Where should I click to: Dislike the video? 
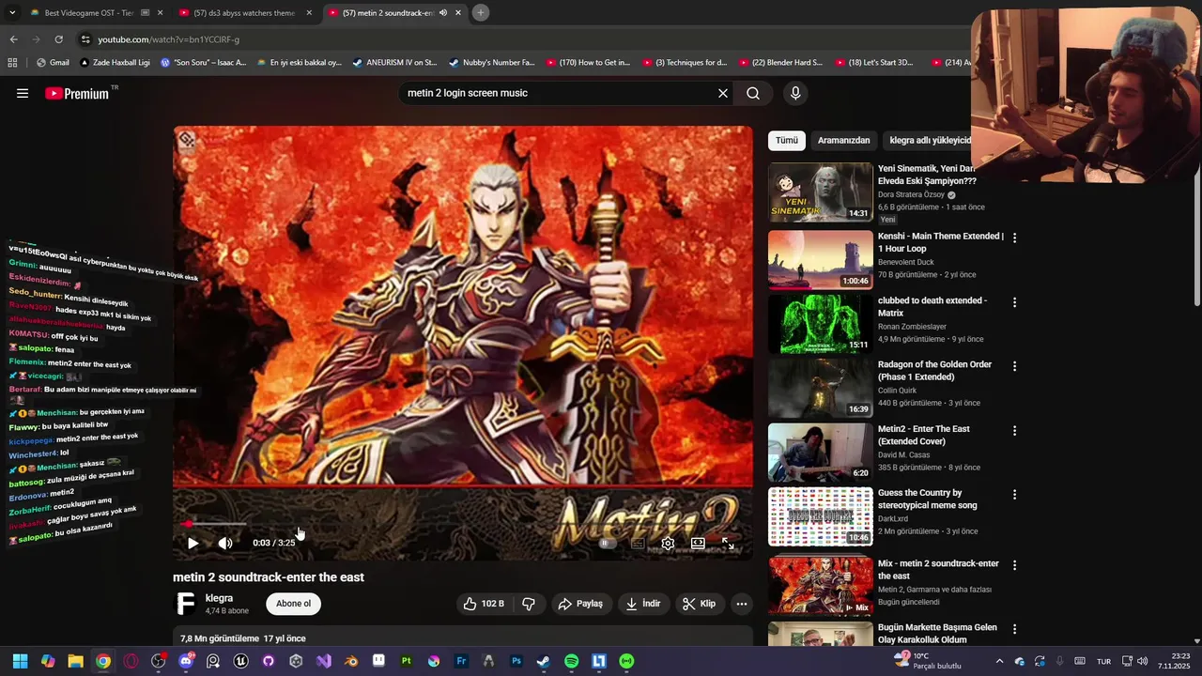(529, 604)
